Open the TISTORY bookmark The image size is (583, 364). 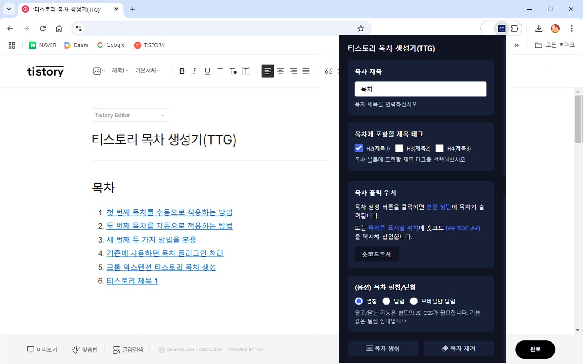point(149,45)
